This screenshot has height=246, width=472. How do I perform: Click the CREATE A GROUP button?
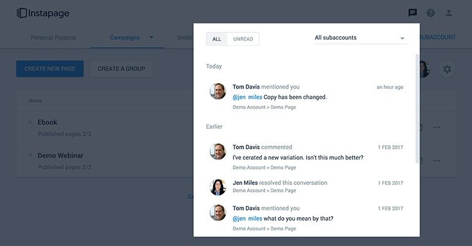coord(121,69)
